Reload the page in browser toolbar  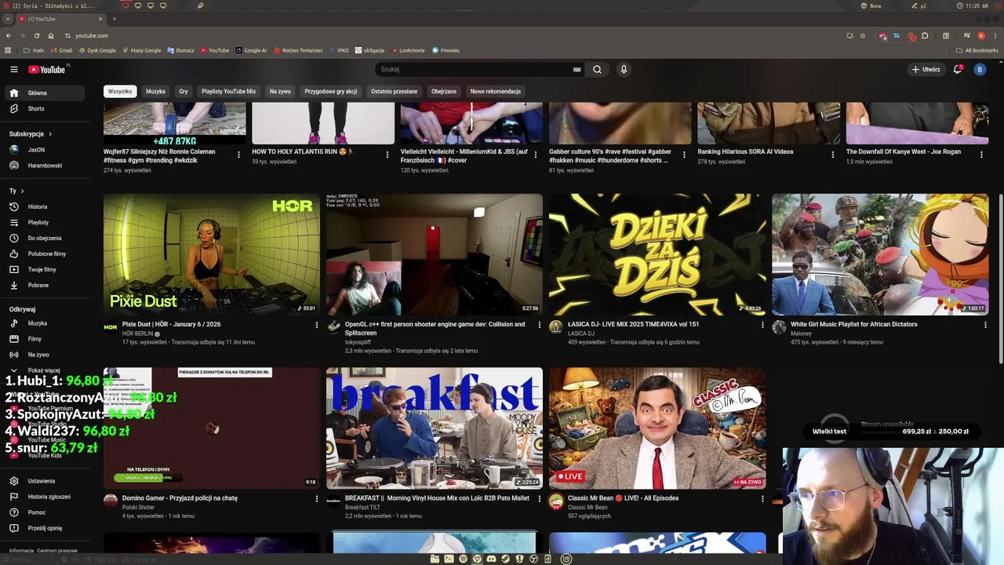(x=36, y=35)
